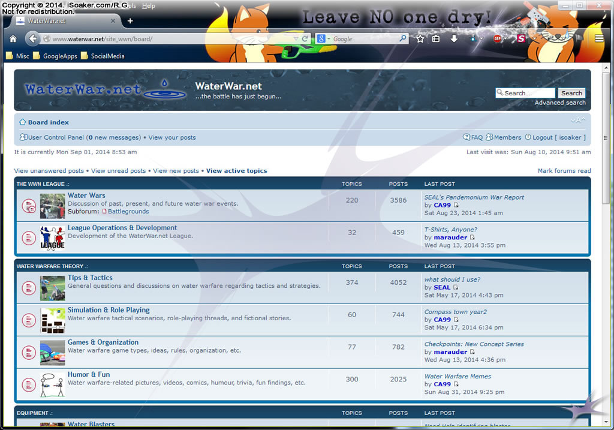Click the Water Wars forum status icon
This screenshot has height=430, width=614.
(x=29, y=206)
